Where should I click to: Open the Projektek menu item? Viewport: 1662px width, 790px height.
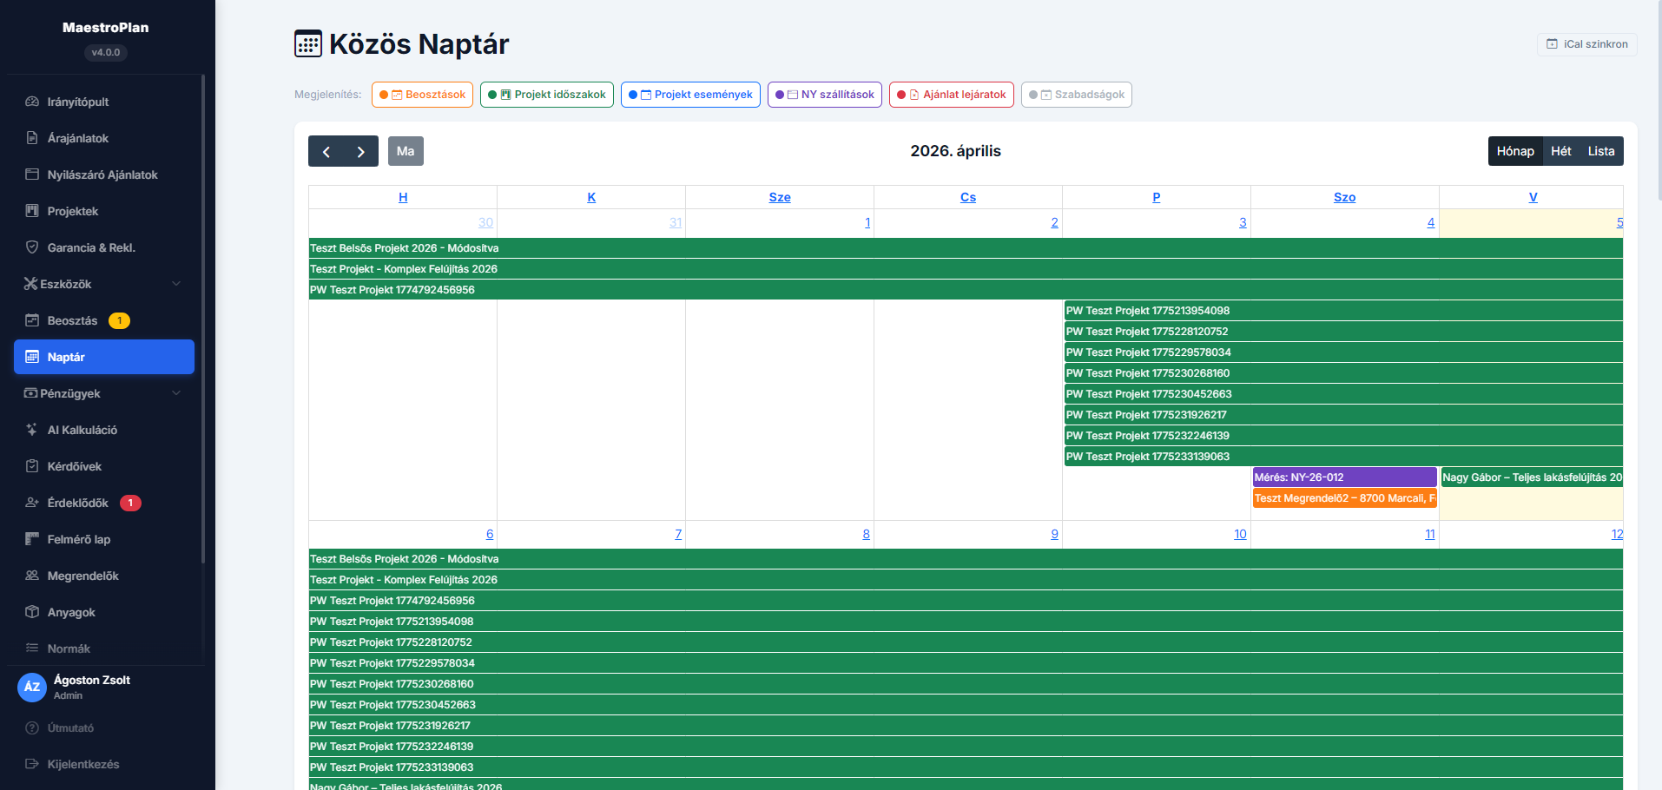[104, 211]
